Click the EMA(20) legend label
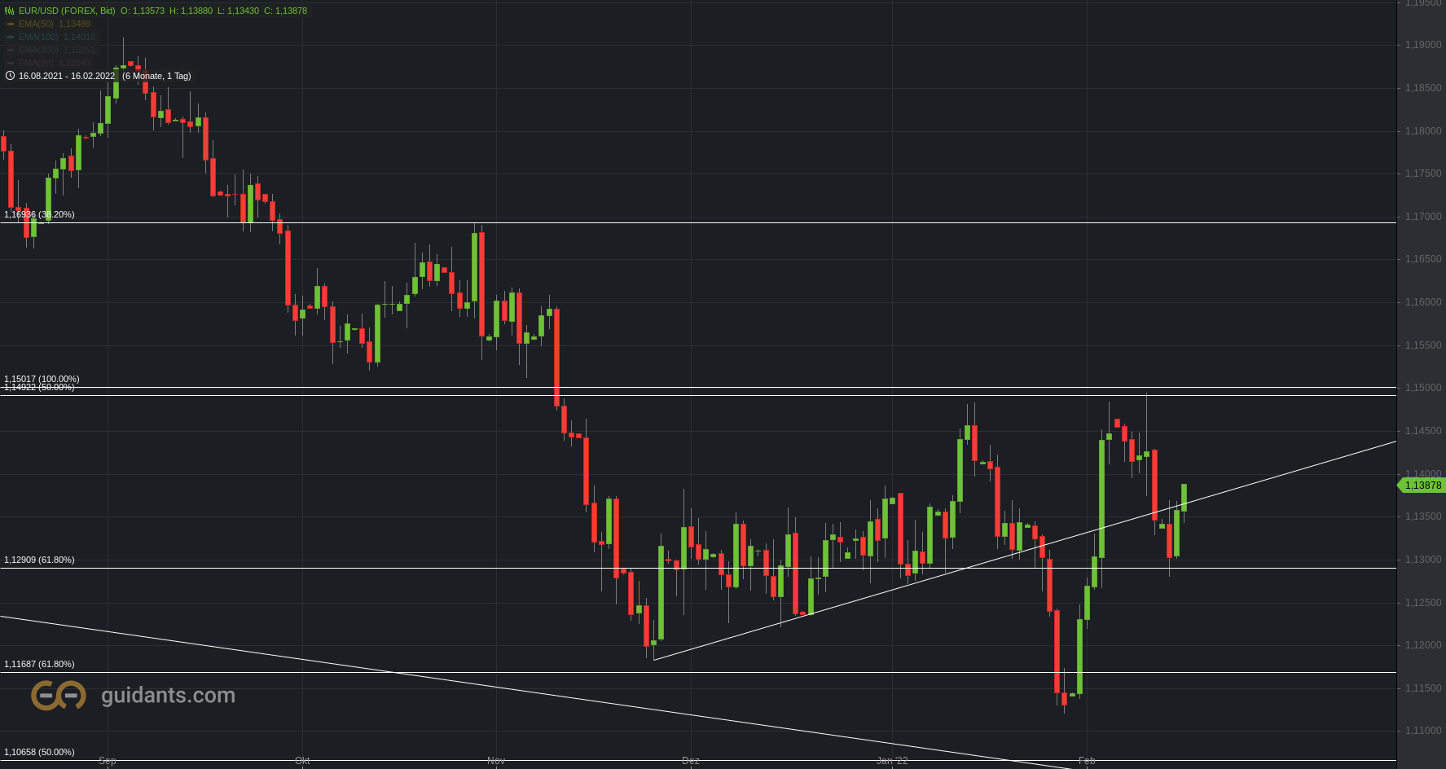The height and width of the screenshot is (769, 1446). coord(36,63)
